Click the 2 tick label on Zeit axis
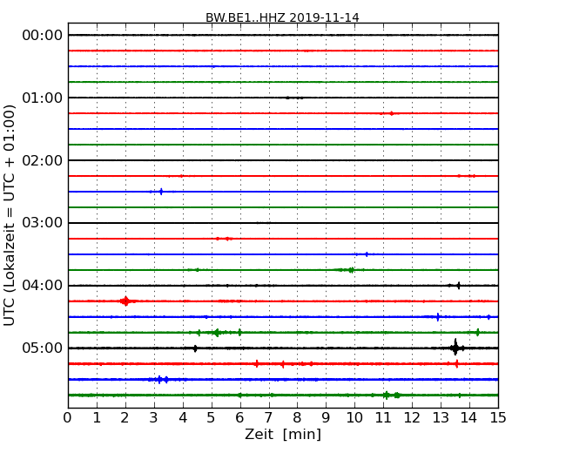Viewport: 566px width, 453px height. [x=125, y=418]
